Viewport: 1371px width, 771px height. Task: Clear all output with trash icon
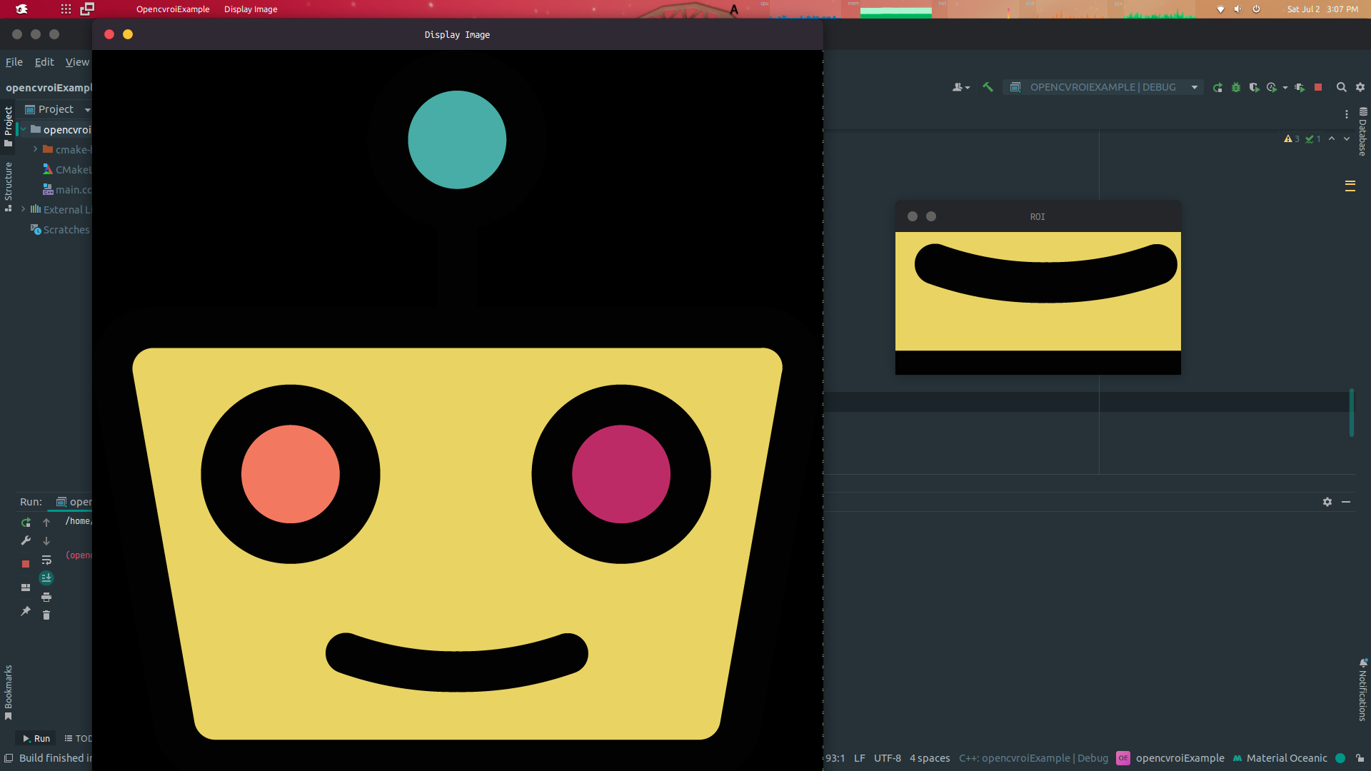46,615
